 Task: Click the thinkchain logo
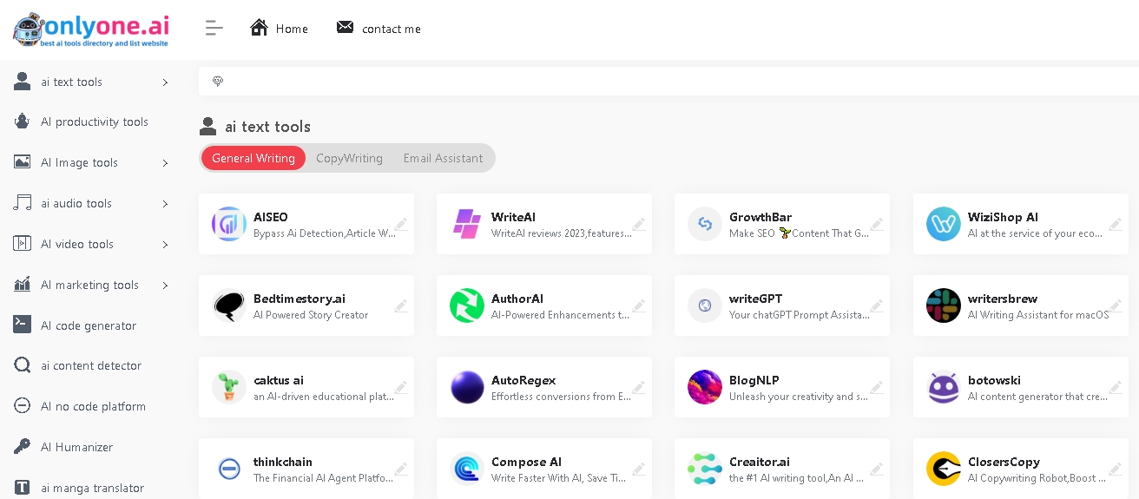(x=229, y=469)
